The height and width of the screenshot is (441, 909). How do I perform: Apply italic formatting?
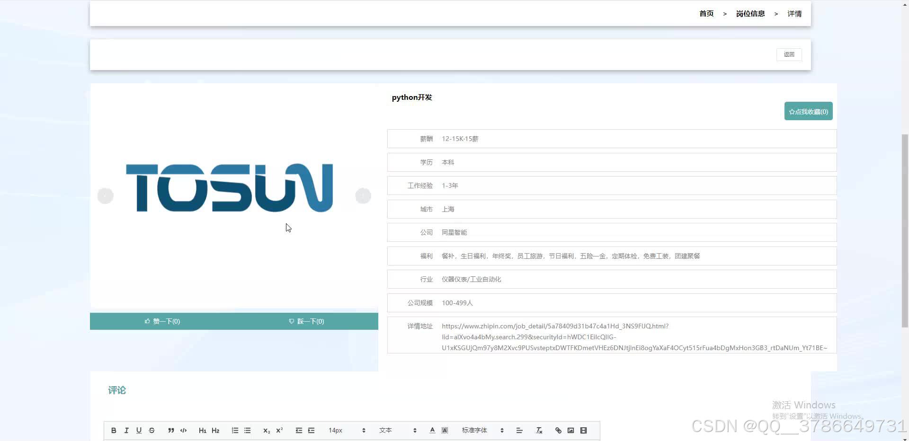(x=126, y=430)
